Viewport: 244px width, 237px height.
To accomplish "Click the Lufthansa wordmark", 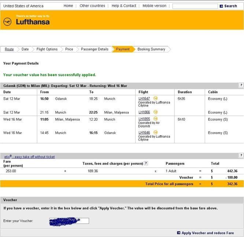I will coord(33,22).
